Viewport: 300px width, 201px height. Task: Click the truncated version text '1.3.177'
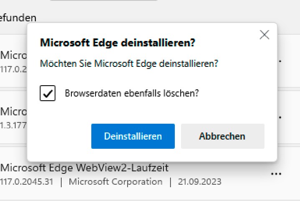click(x=13, y=125)
